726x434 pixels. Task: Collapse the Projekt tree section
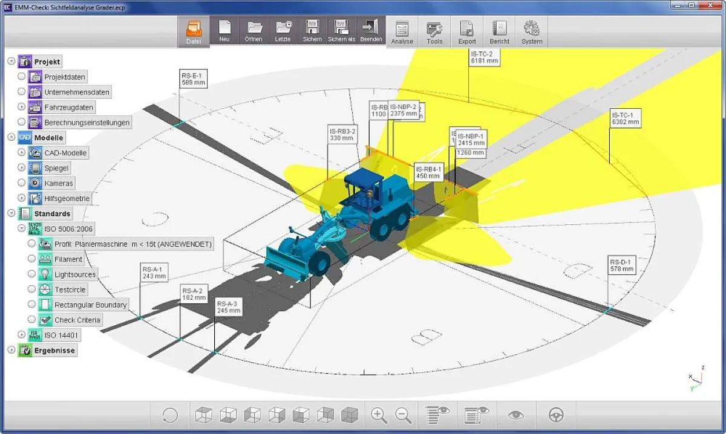[x=11, y=62]
